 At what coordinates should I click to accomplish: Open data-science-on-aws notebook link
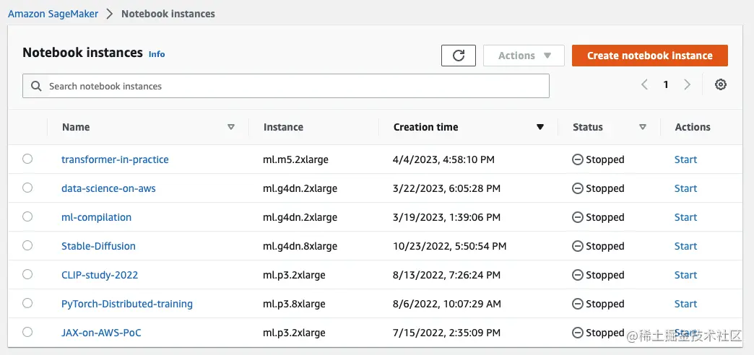108,188
